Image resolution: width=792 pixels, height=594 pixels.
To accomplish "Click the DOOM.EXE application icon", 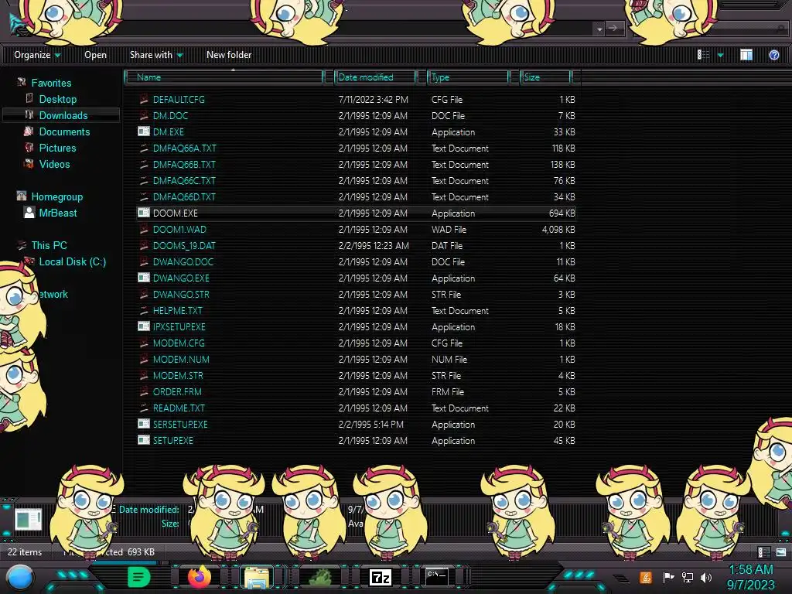I will (143, 213).
